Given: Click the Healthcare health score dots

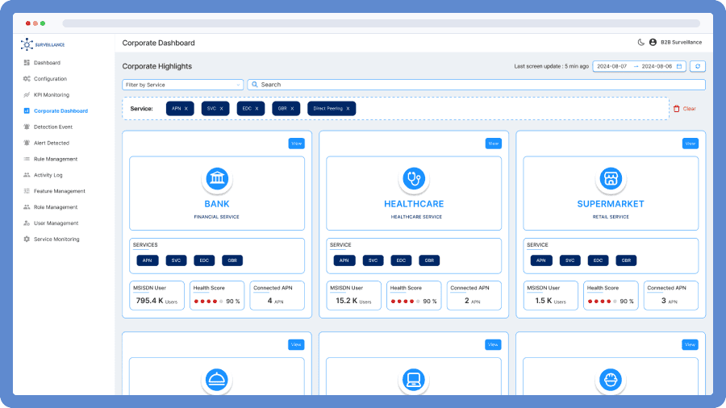Looking at the screenshot, I should click(405, 301).
